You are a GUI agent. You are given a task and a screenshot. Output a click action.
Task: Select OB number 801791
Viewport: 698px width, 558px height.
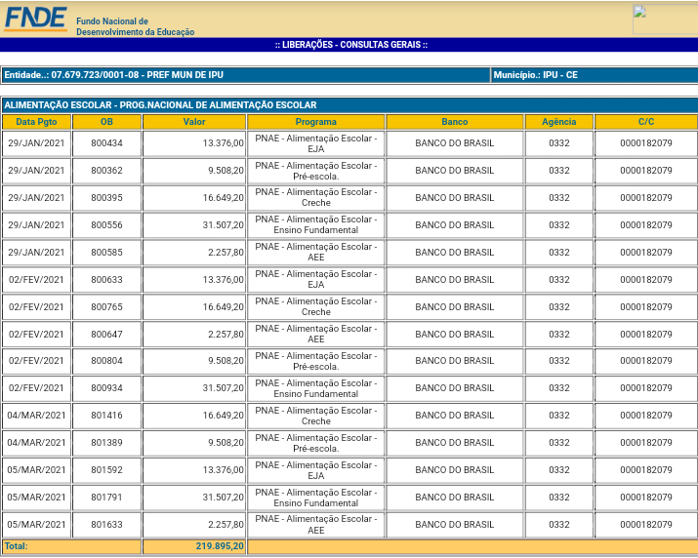click(106, 498)
